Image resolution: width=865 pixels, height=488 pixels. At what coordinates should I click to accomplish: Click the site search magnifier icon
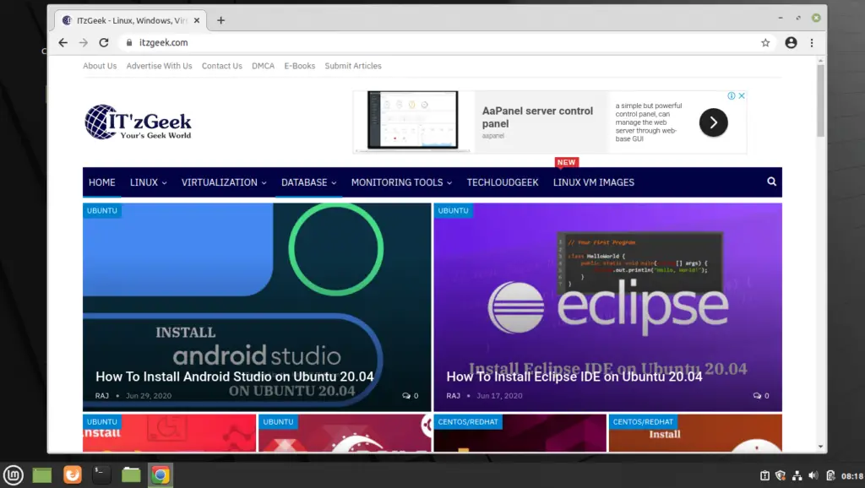tap(771, 182)
